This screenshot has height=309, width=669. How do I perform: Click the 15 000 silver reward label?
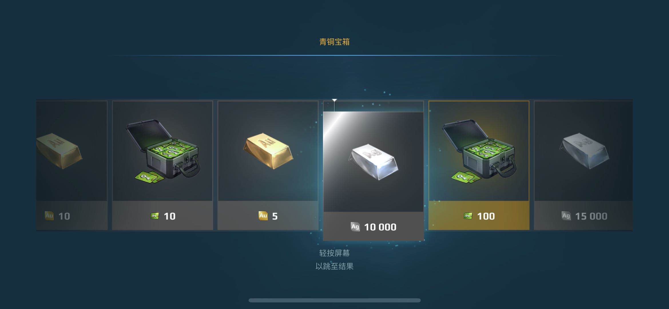click(591, 216)
